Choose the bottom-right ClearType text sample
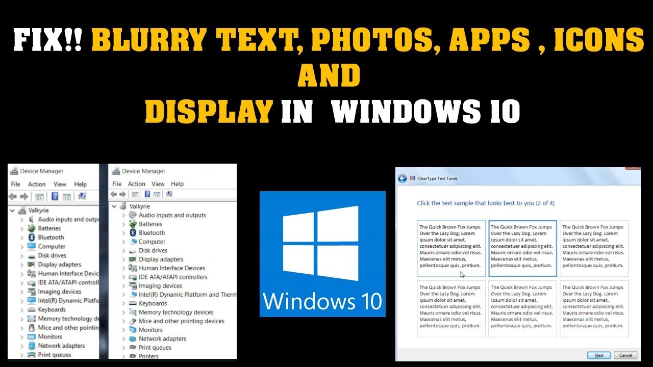The image size is (653, 367). pos(594,309)
